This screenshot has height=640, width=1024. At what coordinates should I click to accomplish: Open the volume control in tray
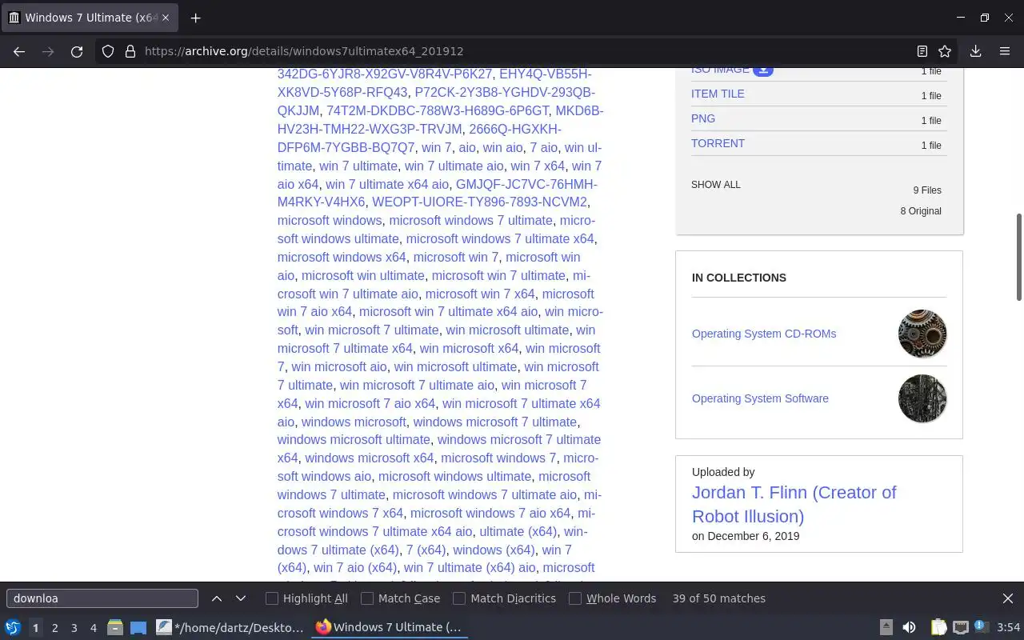click(x=909, y=628)
